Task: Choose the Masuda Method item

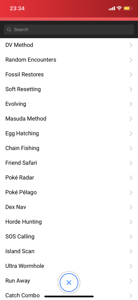Action: point(69,119)
